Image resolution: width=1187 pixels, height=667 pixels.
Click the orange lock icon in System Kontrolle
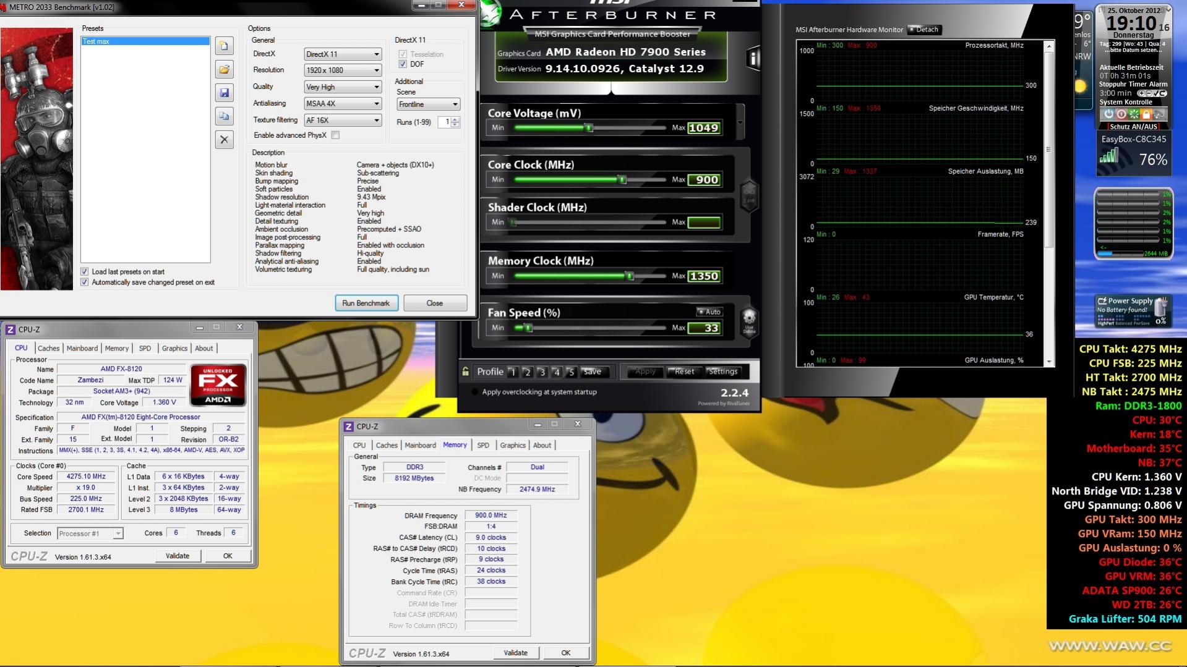(x=1146, y=114)
